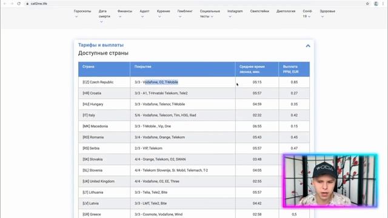The image size is (388, 218).
Task: Reload the page with refresh icon
Action: tap(19, 4)
